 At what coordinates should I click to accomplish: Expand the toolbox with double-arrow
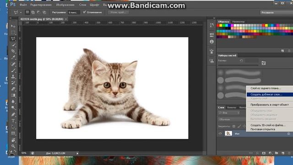[11, 18]
